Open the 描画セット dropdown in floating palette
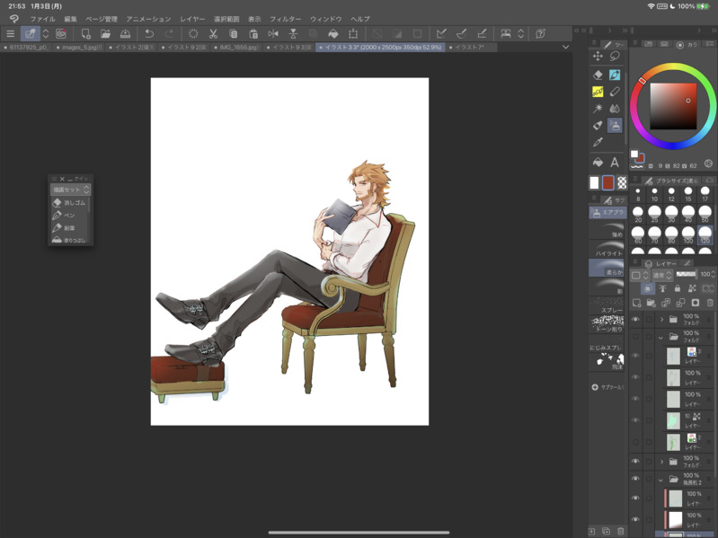The width and height of the screenshot is (718, 538). 71,190
